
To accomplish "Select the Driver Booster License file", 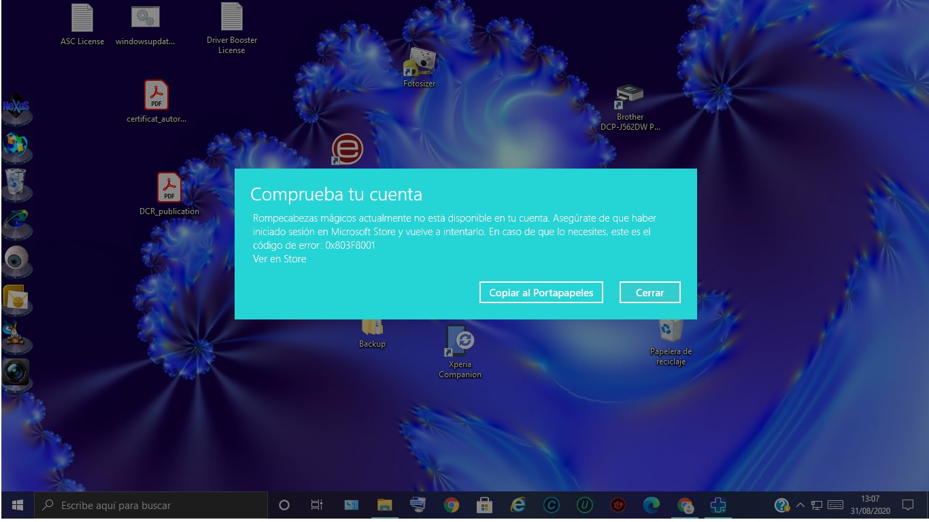I will tap(231, 29).
